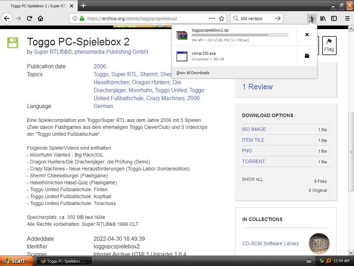Close the Toggo PC-Spielebox 2 tab
Image resolution: width=354 pixels, height=266 pixels.
[x=72, y=6]
